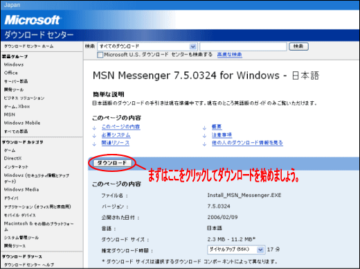Enable Microsoft U.S. download center search checkbox
360x269 pixels.
pos(100,55)
